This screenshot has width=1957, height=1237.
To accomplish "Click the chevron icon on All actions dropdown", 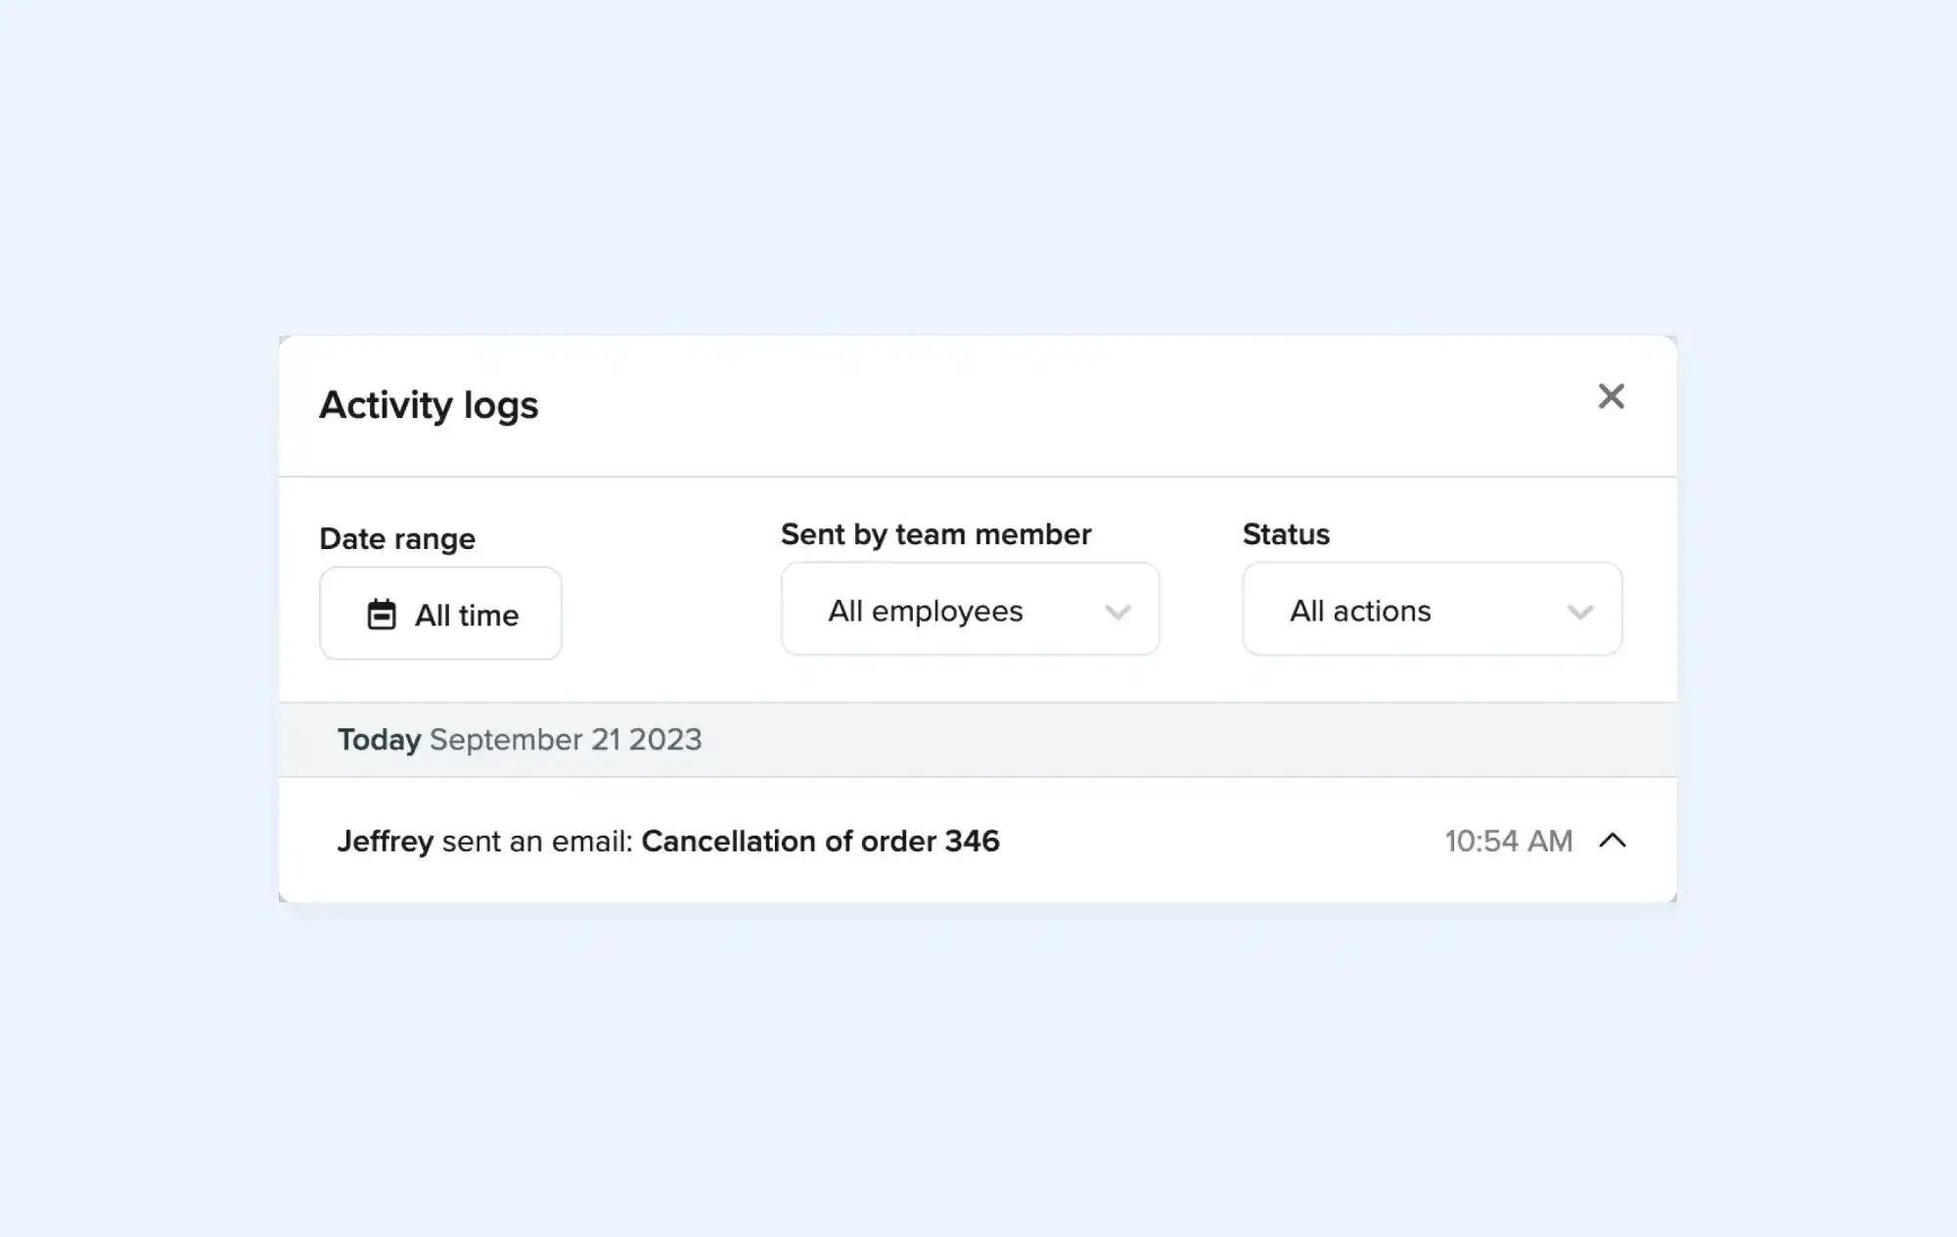I will pos(1580,612).
